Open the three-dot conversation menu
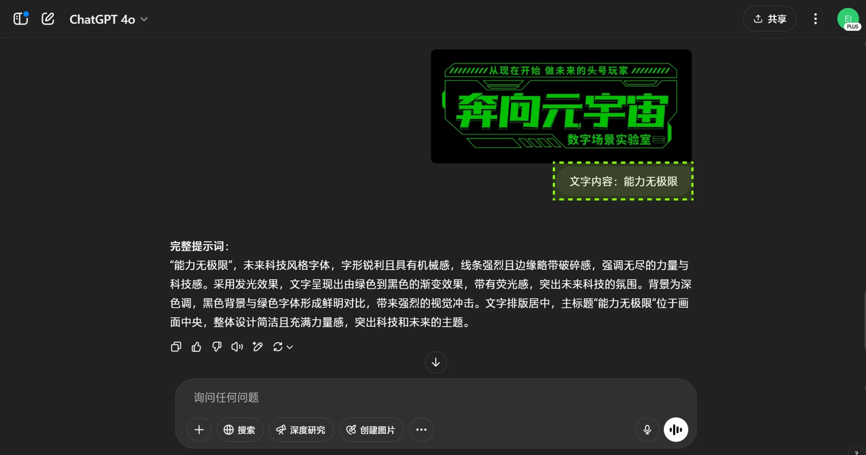Screen dimensions: 866x455 click(x=815, y=19)
